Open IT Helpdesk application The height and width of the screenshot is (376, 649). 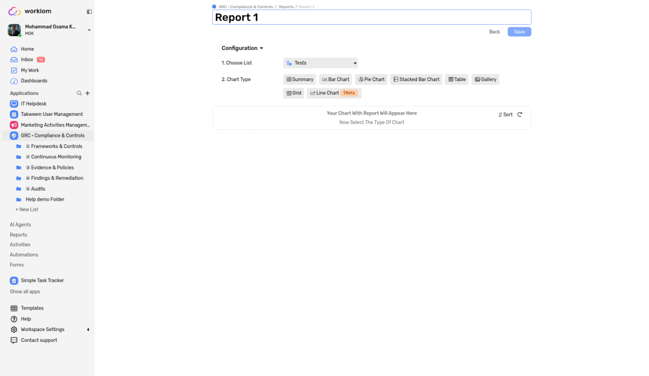[34, 104]
